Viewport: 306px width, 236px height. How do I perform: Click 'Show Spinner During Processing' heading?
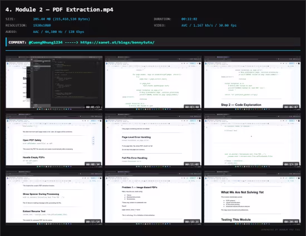click(41, 194)
